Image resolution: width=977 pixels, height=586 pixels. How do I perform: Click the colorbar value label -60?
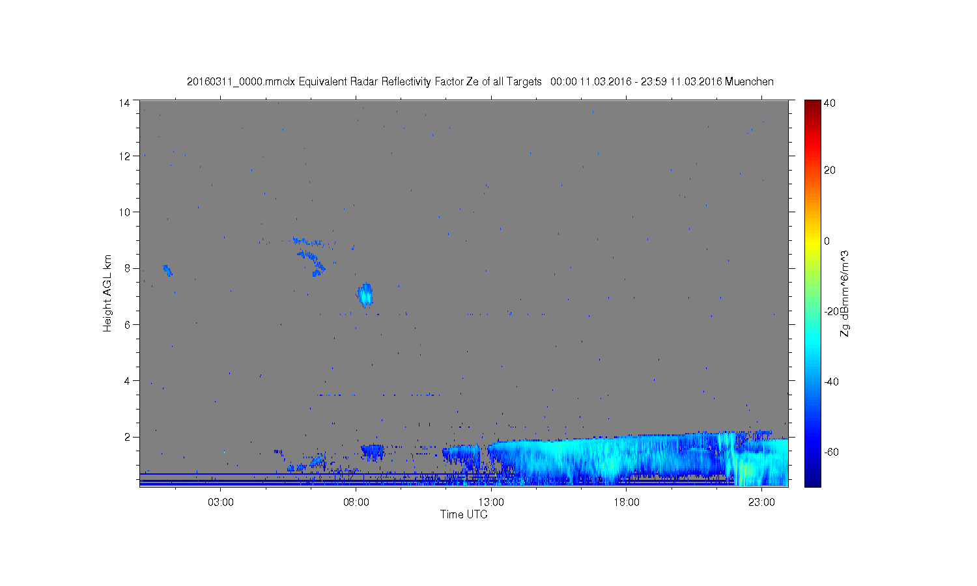tap(831, 452)
